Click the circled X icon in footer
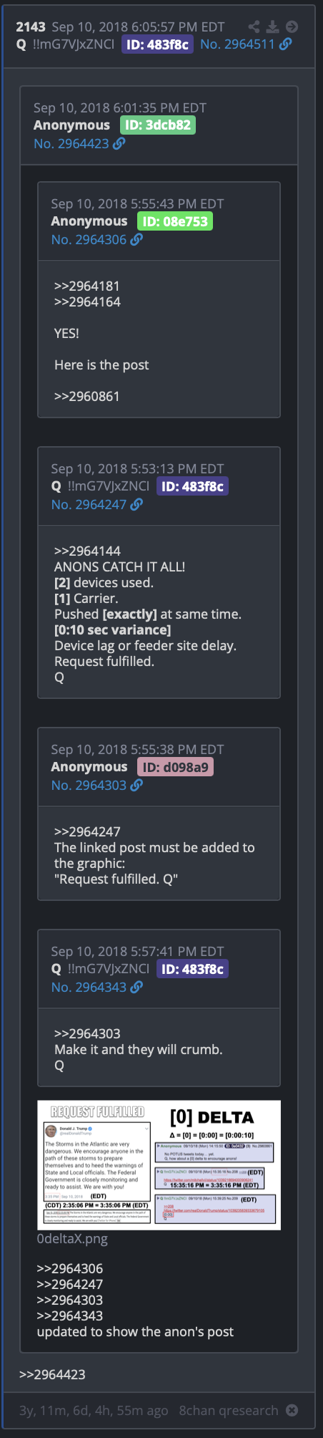Viewport: 323px width, 1438px height. pos(292,1410)
